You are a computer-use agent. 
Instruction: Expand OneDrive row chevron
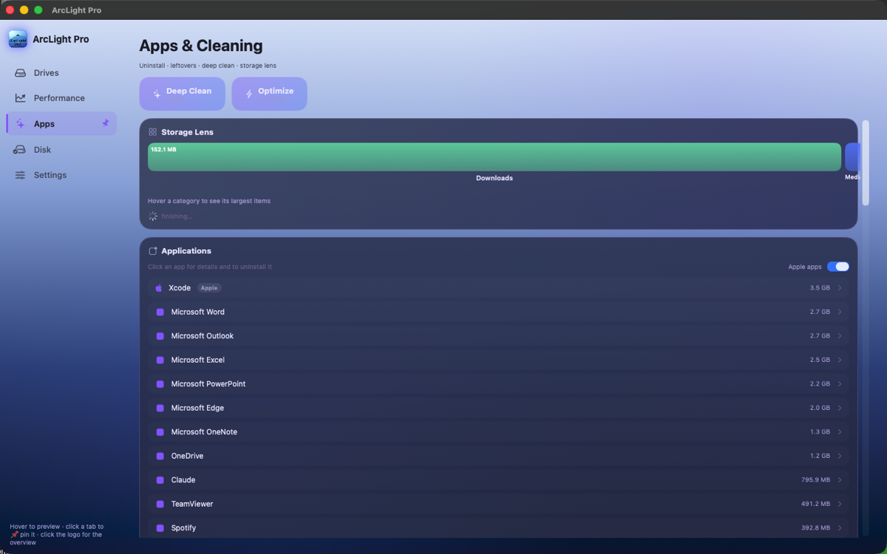[840, 456]
